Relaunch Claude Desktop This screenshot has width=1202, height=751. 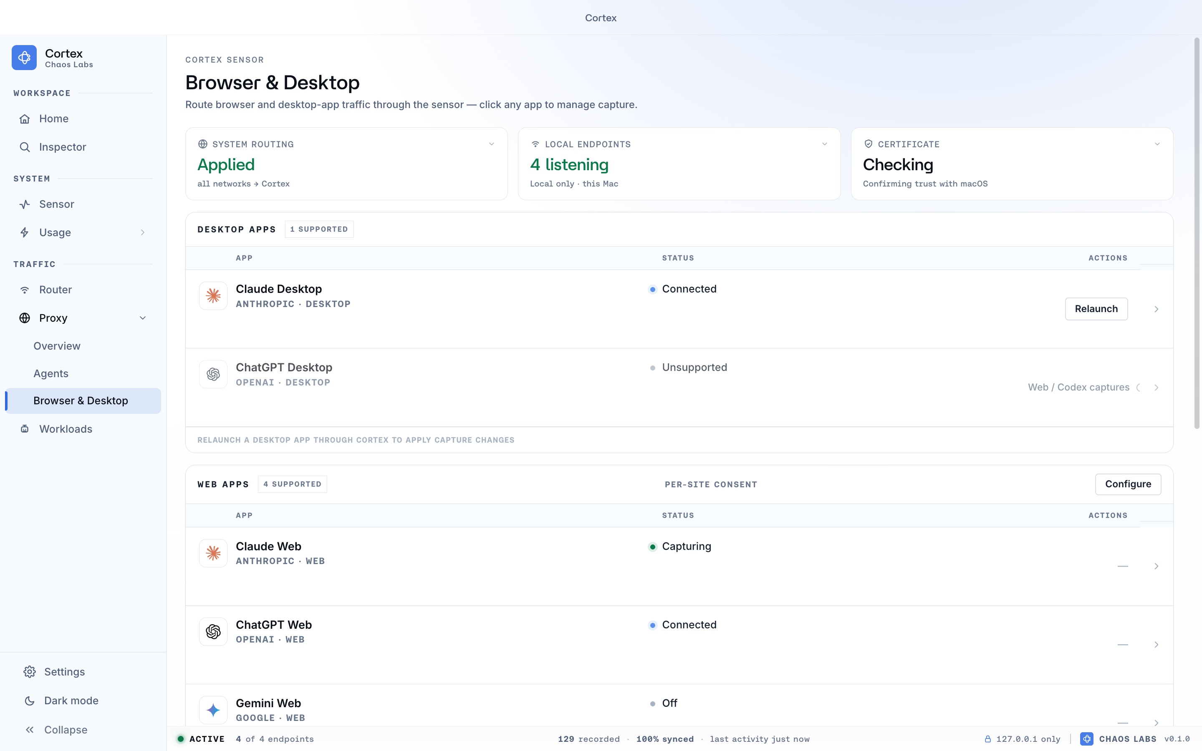tap(1096, 309)
